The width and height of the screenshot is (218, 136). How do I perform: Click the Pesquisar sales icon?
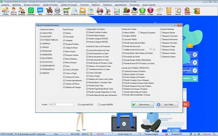(x=74, y=11)
